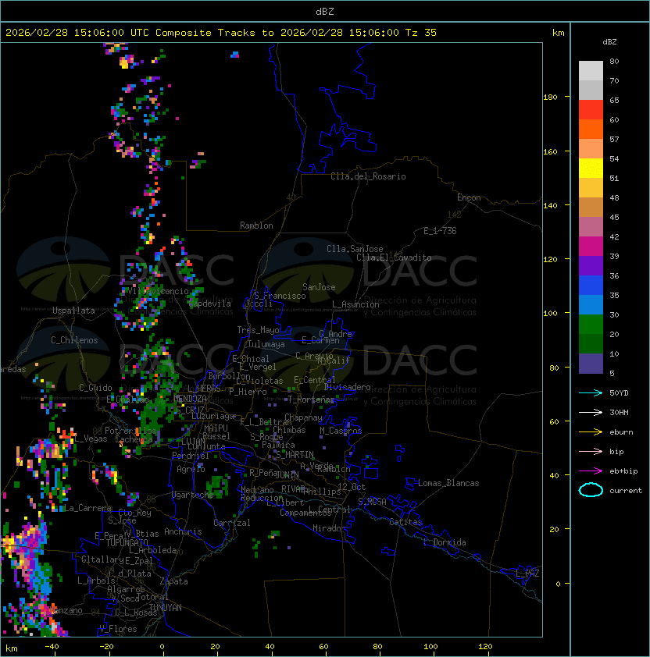
Task: Click the 'C_Chilenos' place label
Action: [74, 340]
